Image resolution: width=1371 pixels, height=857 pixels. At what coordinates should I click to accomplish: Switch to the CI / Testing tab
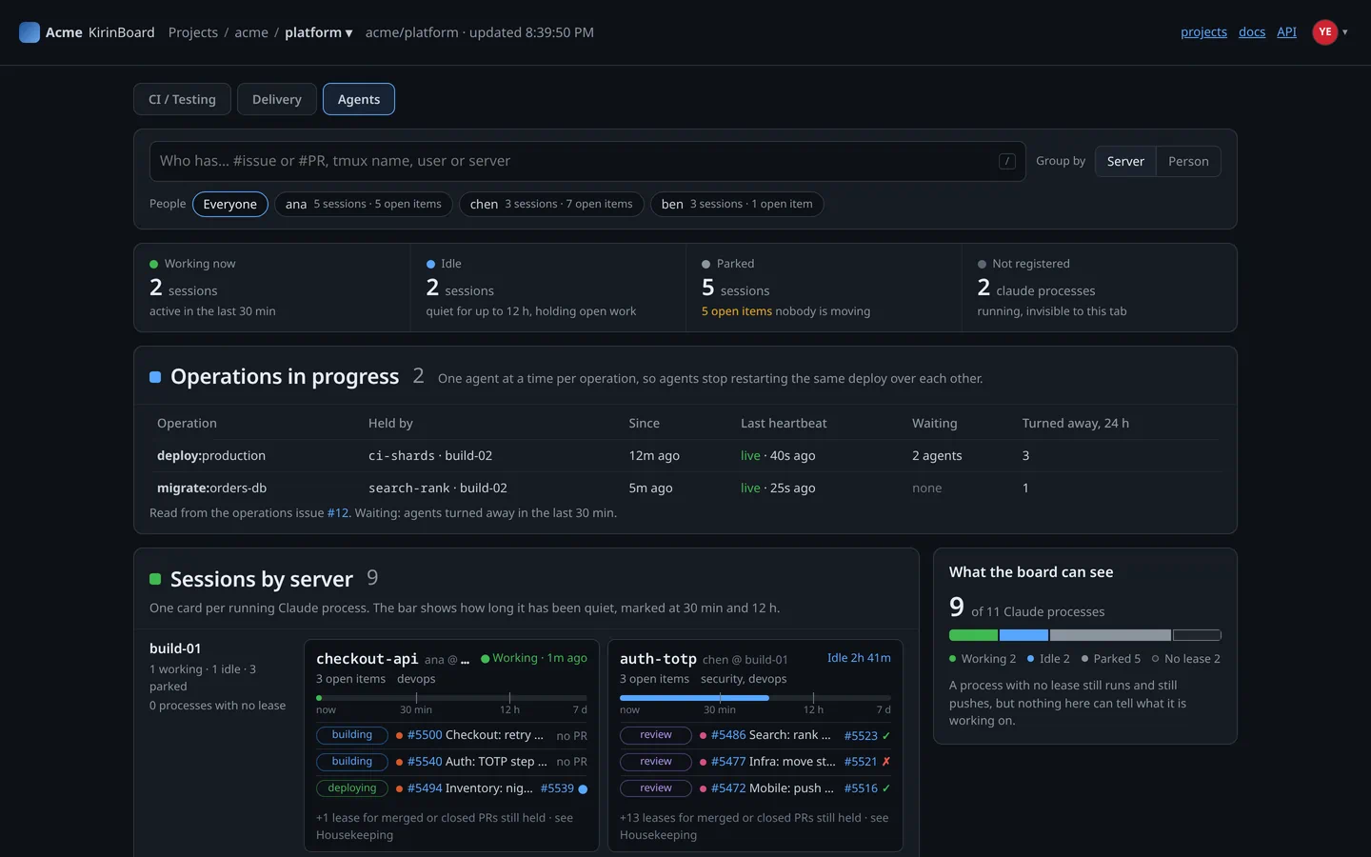(x=182, y=99)
